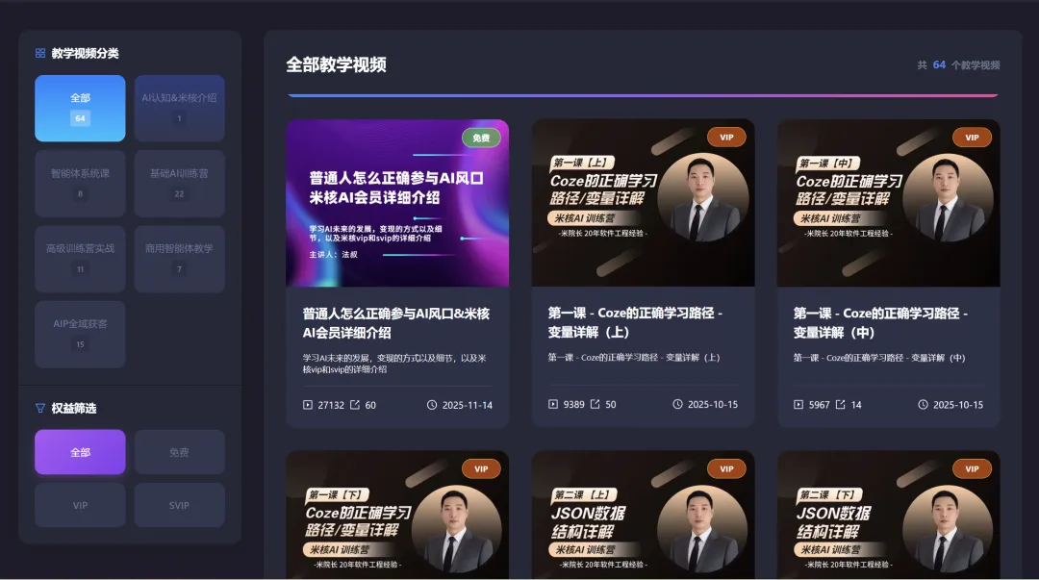Viewport: 1039px width, 580px height.
Task: Open the AI认知&米核介绍 category
Action: coord(180,108)
